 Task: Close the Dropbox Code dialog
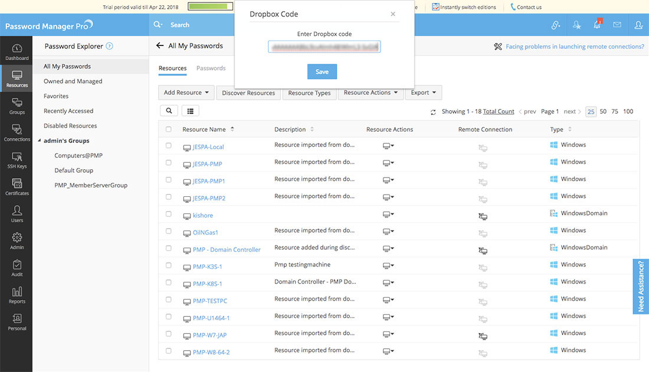(x=393, y=14)
